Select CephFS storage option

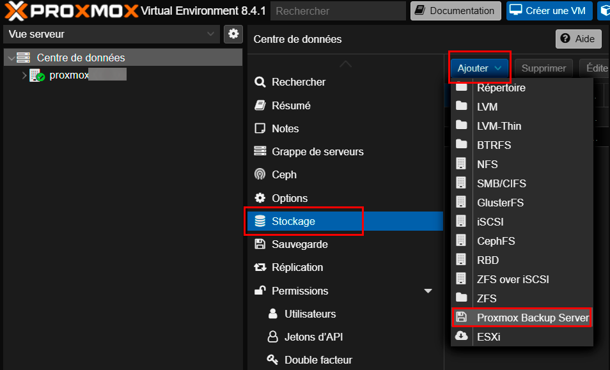tap(522, 241)
